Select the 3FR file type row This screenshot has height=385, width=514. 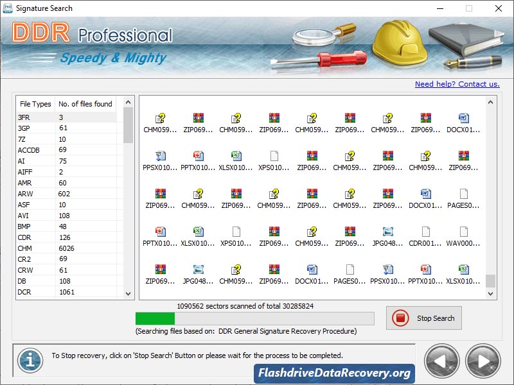(67, 117)
